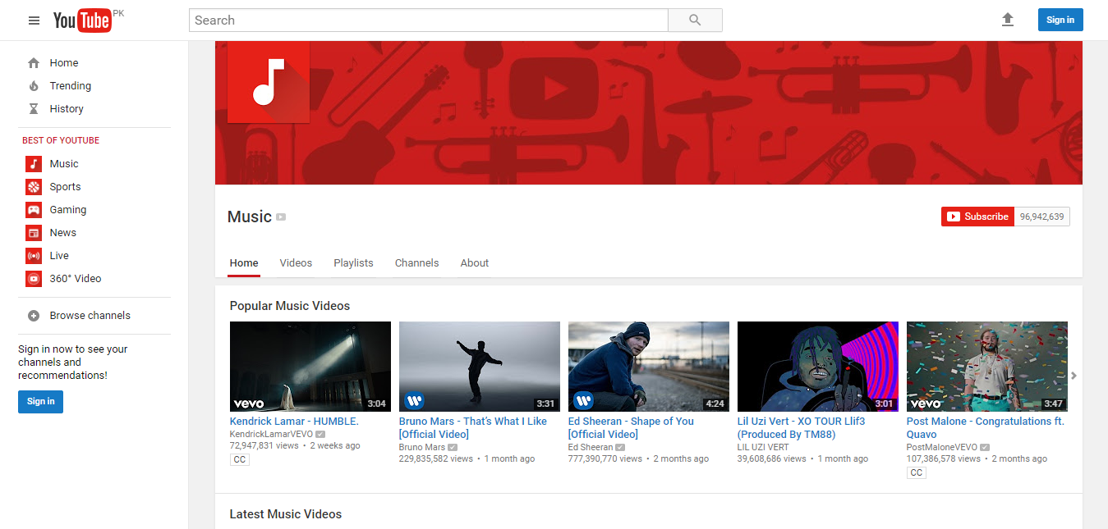The image size is (1108, 529).
Task: Click the sidebar Sign in button
Action: click(x=40, y=401)
